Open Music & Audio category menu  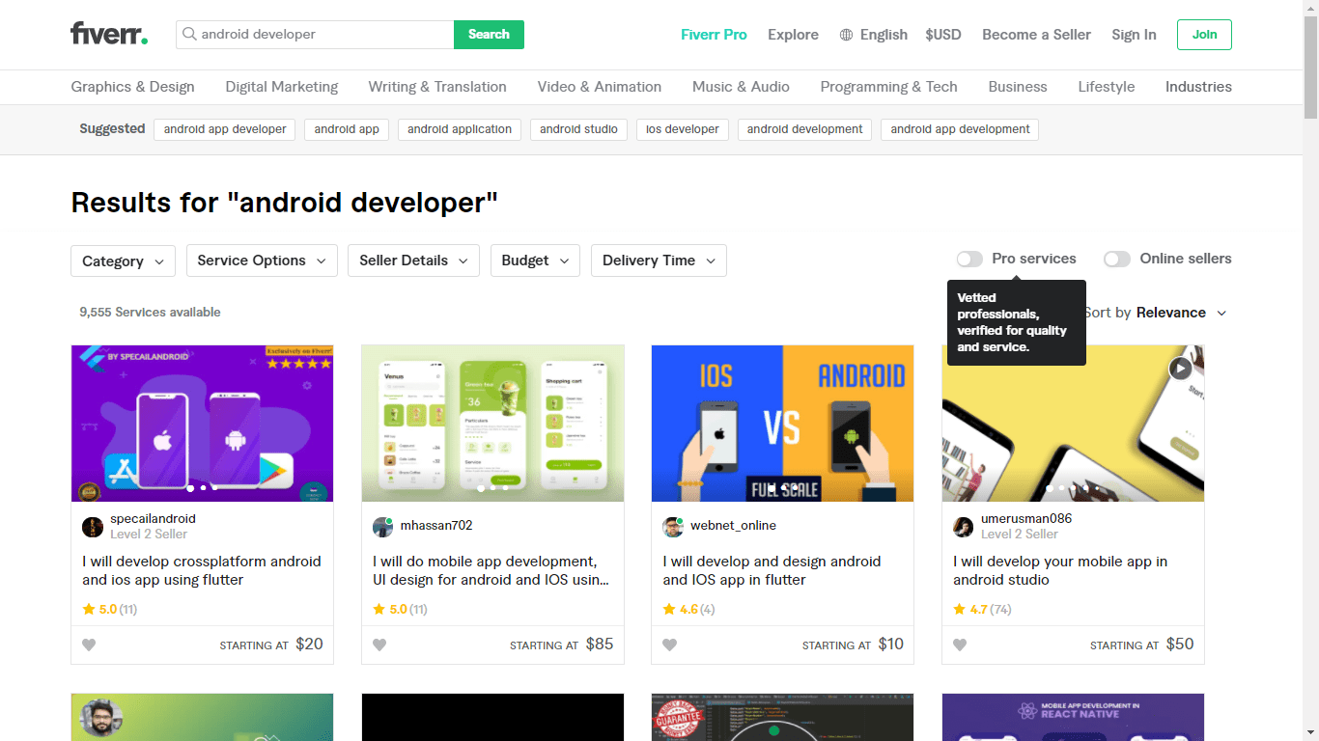click(741, 87)
